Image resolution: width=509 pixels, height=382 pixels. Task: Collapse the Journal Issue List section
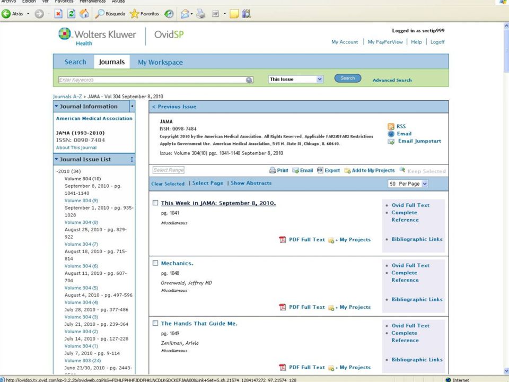click(x=57, y=159)
